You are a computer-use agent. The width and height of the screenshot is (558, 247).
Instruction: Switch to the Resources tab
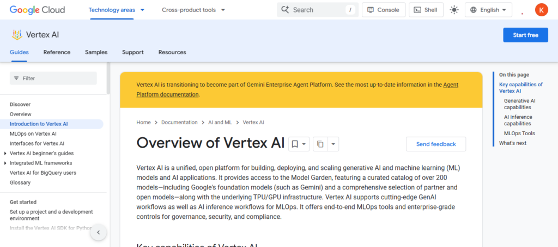(x=172, y=52)
